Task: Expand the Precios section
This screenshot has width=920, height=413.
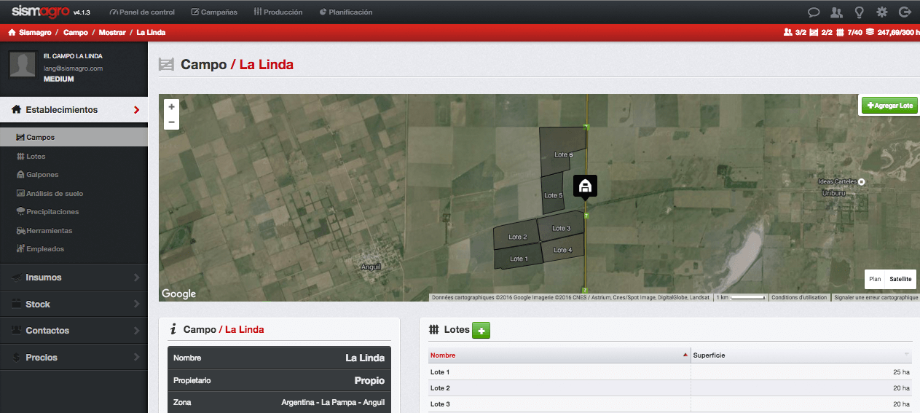Action: click(x=74, y=358)
